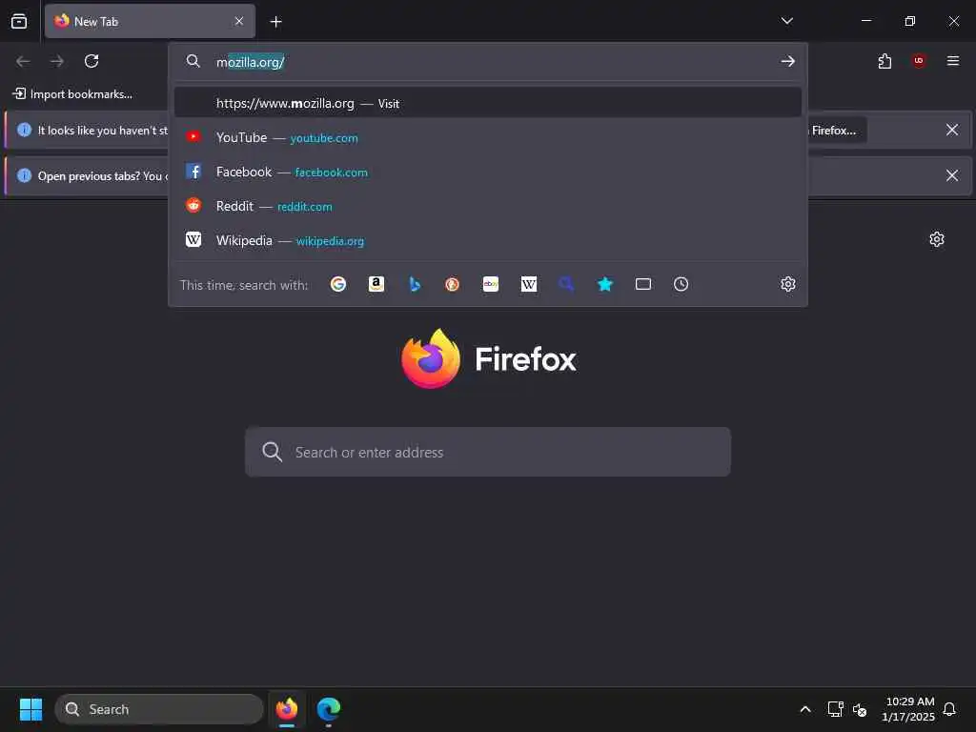This screenshot has height=732, width=976.
Task: Click the Go arrow in address bar
Action: (788, 61)
